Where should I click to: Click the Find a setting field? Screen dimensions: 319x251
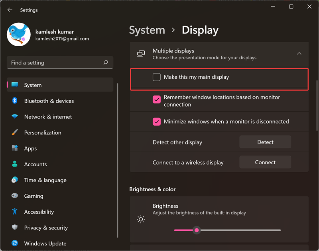point(56,62)
